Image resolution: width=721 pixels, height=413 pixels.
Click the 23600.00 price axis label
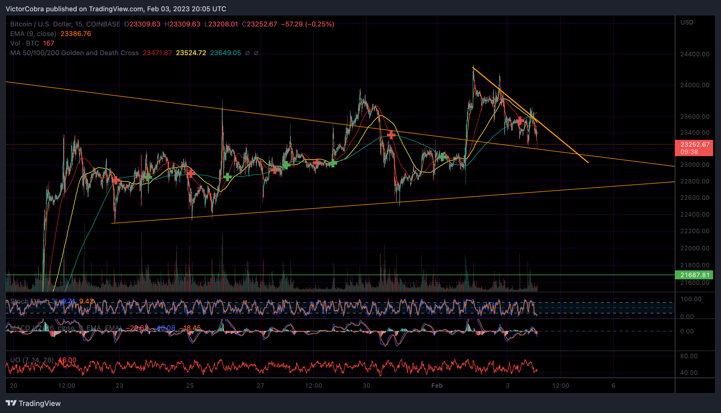pos(695,116)
